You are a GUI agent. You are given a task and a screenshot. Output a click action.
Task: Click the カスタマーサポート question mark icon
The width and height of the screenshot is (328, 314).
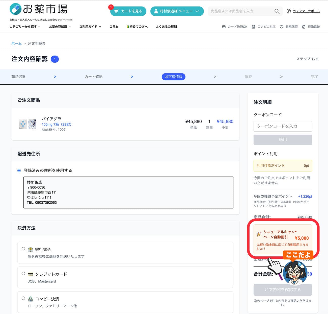coord(289,11)
